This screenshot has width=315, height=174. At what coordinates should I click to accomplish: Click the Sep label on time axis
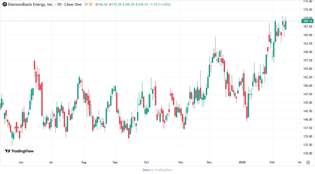click(x=115, y=162)
